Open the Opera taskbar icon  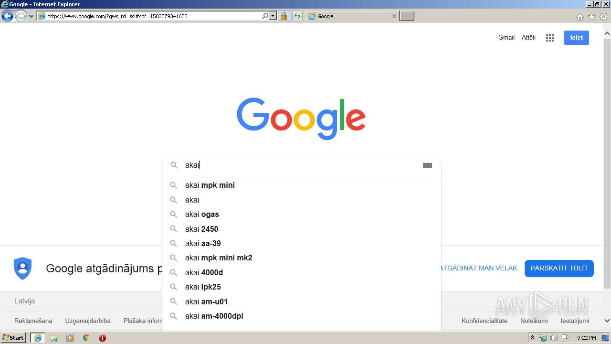point(102,338)
